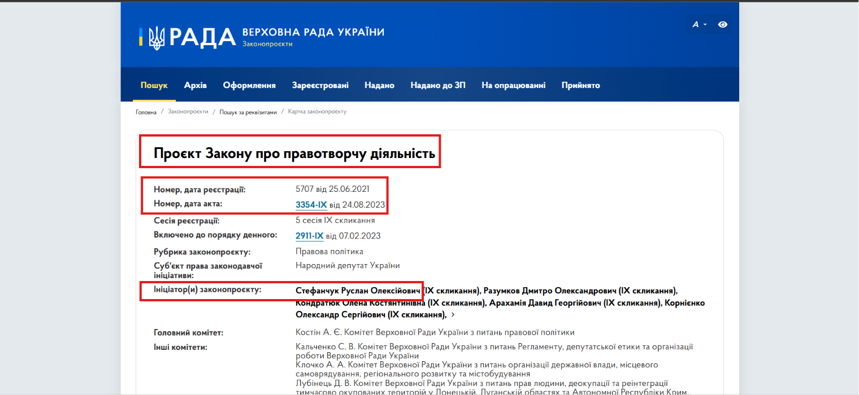Click the Законопроєкти subtitle in header

pos(267,44)
